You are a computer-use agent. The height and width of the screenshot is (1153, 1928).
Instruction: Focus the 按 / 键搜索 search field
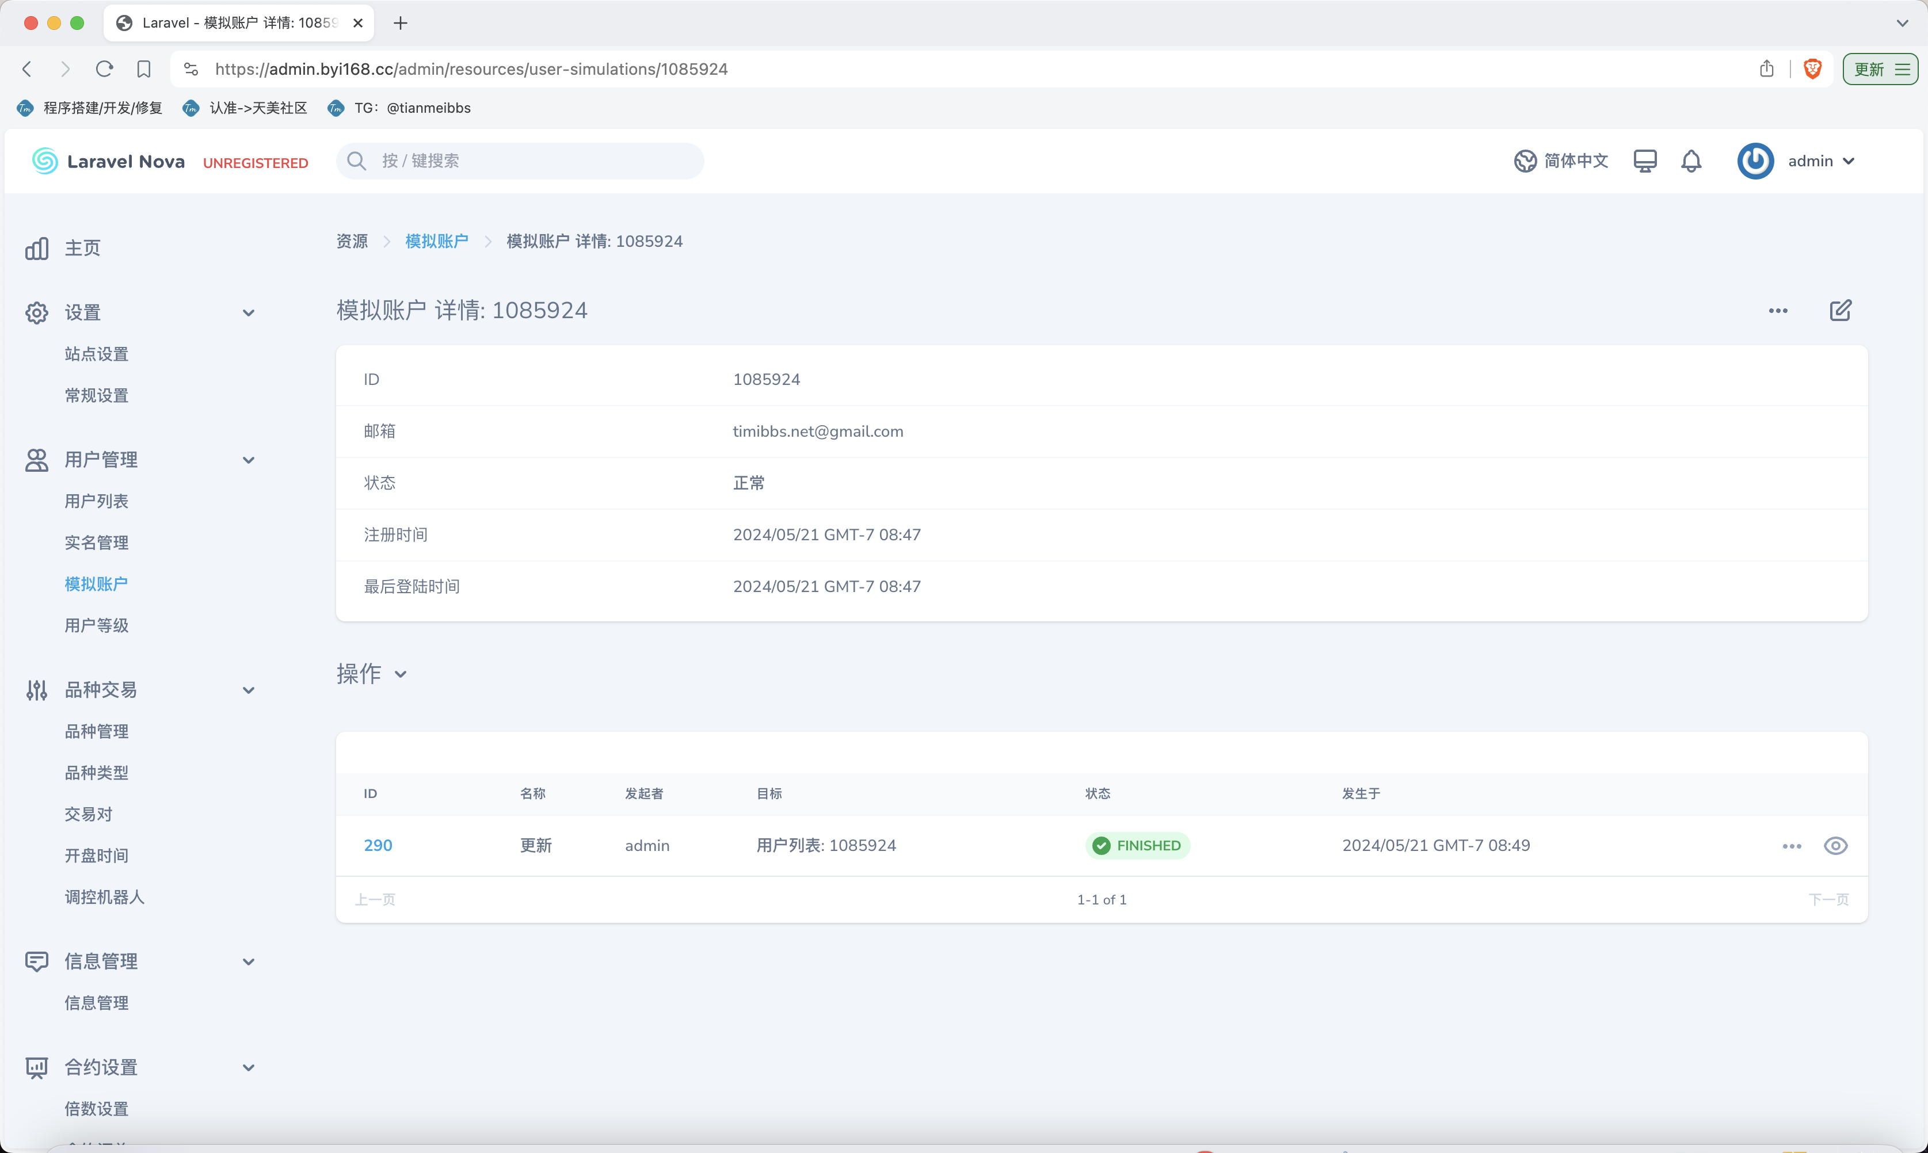[520, 161]
